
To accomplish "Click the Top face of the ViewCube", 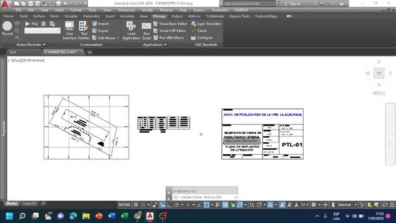I will 379,73.
